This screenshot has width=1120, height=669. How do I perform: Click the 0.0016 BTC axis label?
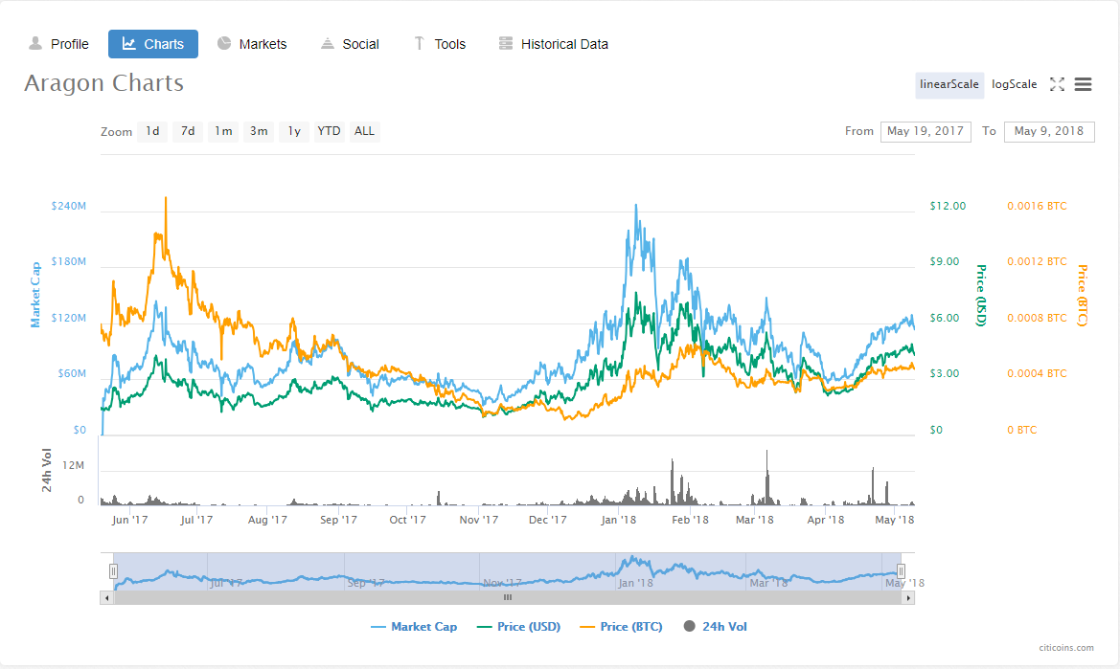1038,206
